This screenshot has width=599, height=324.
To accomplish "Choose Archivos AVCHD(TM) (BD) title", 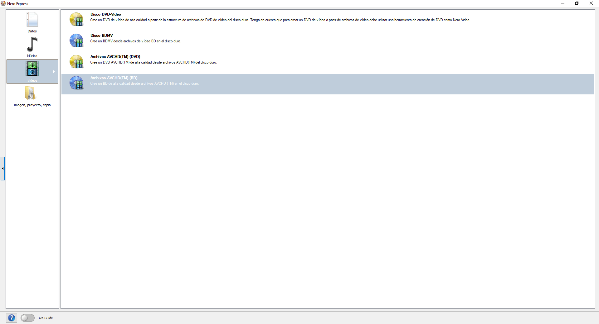I will pos(114,78).
